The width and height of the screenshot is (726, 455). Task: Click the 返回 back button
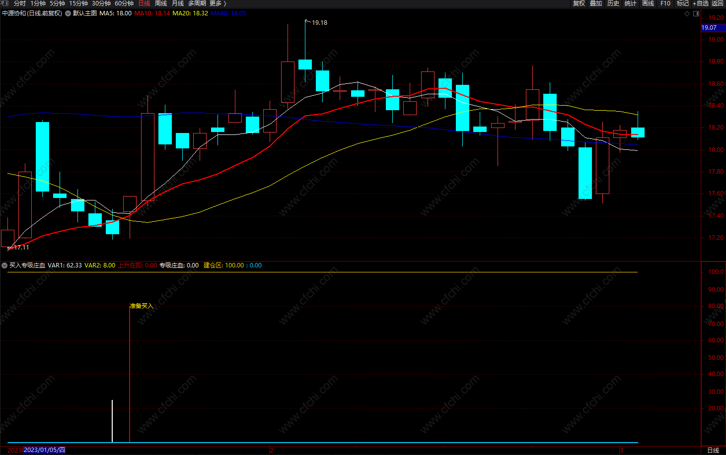coord(718,3)
